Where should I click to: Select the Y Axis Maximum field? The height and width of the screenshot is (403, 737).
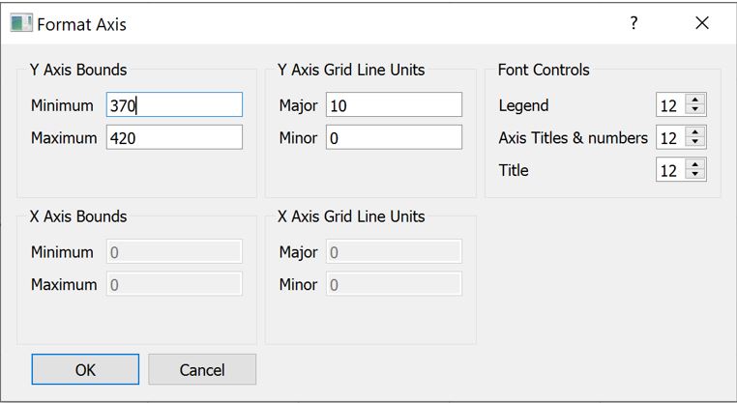click(174, 137)
